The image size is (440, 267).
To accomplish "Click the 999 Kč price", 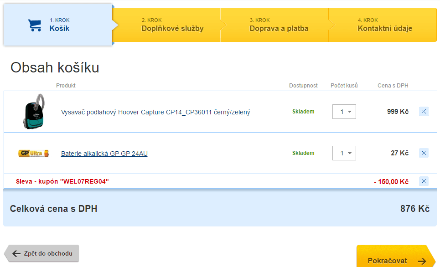I will tap(398, 112).
